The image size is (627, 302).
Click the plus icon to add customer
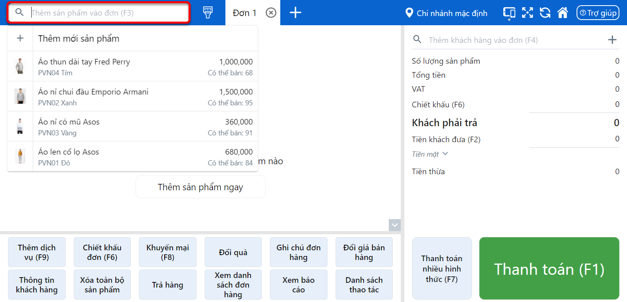click(x=612, y=40)
